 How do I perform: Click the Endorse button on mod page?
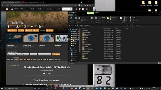point(29,30)
